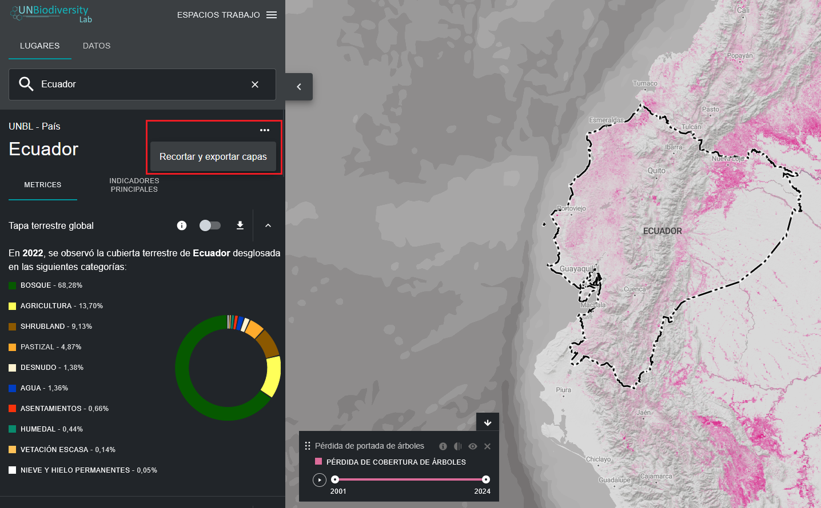Screen dimensions: 821x508
Task: Open info for the tree cover loss layer
Action: [x=443, y=446]
